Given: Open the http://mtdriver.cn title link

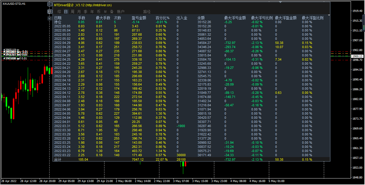Looking at the screenshot, I should [99, 5].
